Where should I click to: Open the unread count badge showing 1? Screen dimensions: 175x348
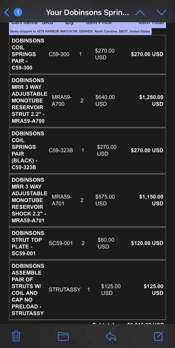[18, 13]
